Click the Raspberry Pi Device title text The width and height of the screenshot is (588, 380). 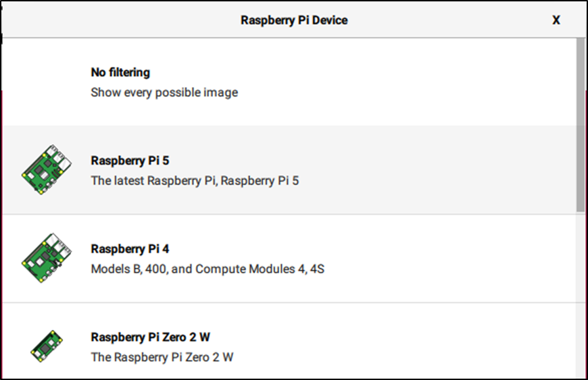[294, 20]
